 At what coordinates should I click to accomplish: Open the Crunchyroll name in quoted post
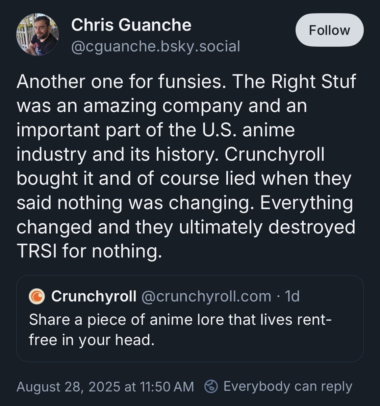pyautogui.click(x=94, y=296)
